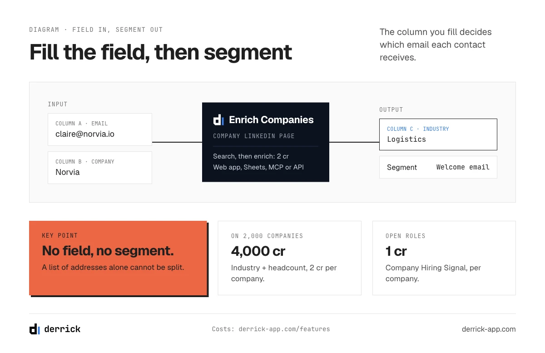Open the derrick-app.com link in footer
The height and width of the screenshot is (353, 545).
coord(489,329)
